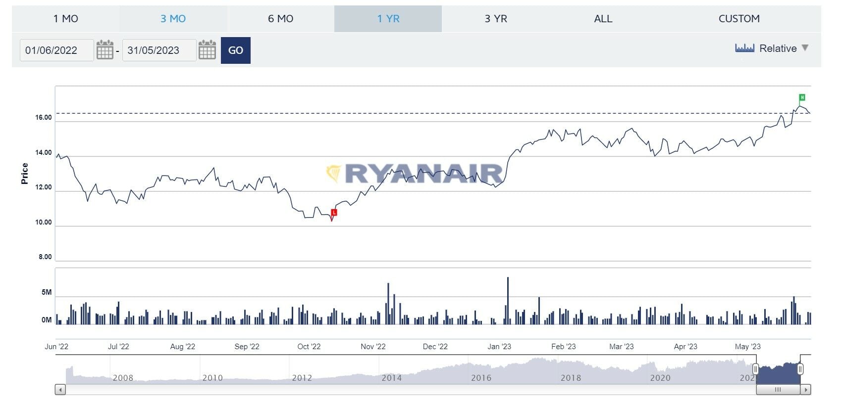Select the 3 MO range tab
Image resolution: width=841 pixels, height=406 pixels.
[x=173, y=19]
